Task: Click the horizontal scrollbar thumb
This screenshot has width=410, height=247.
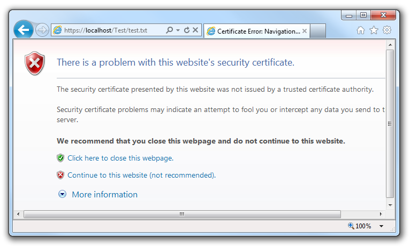Action: tap(182, 214)
